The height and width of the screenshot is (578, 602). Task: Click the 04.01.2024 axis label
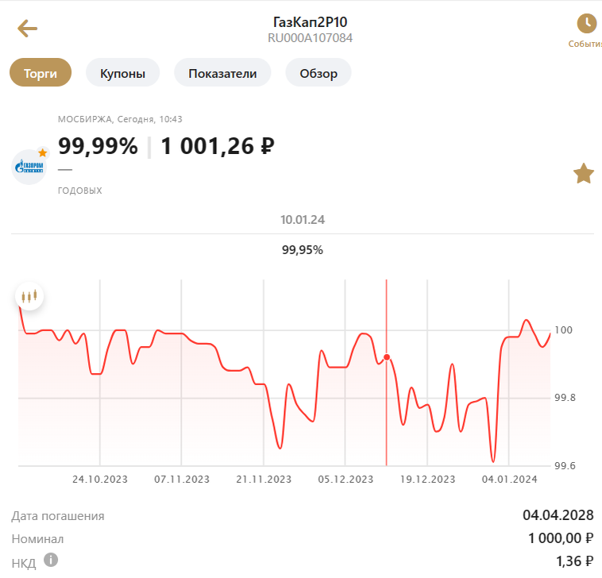509,479
